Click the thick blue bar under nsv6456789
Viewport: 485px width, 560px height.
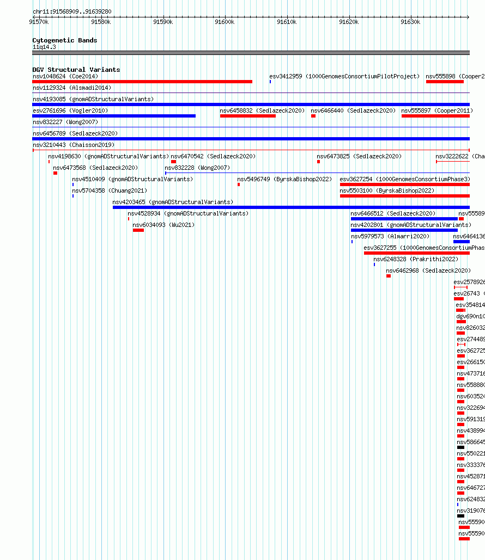click(251, 139)
